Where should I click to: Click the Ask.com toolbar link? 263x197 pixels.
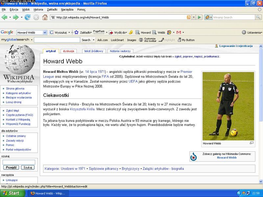point(103,40)
